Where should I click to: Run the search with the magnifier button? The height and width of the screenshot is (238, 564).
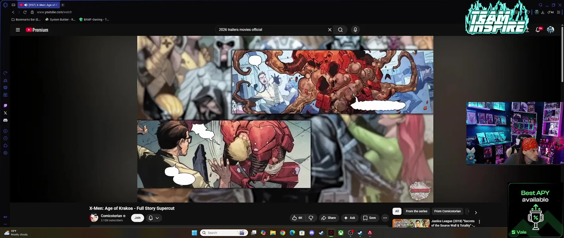pos(340,30)
